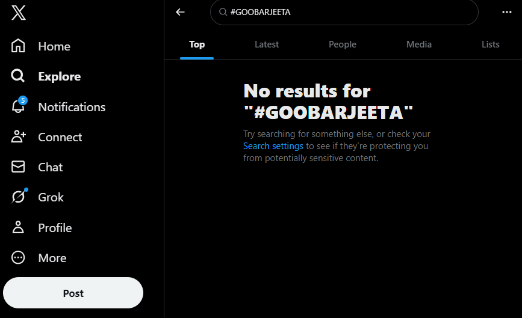Switch to the People tab
Screen dimensions: 522x318
343,44
